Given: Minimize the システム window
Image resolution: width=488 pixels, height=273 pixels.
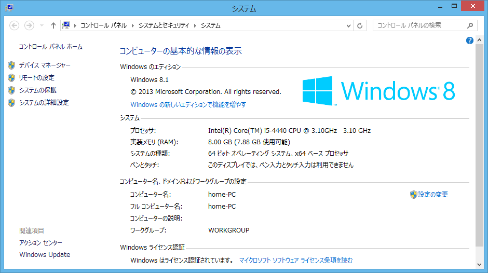Looking at the screenshot, I should [440, 6].
